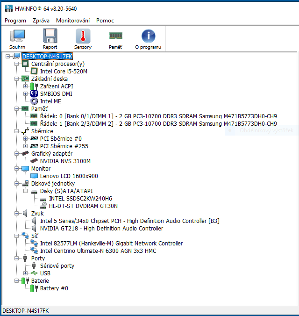Open the Program menu
The width and height of the screenshot is (299, 316).
pyautogui.click(x=15, y=21)
